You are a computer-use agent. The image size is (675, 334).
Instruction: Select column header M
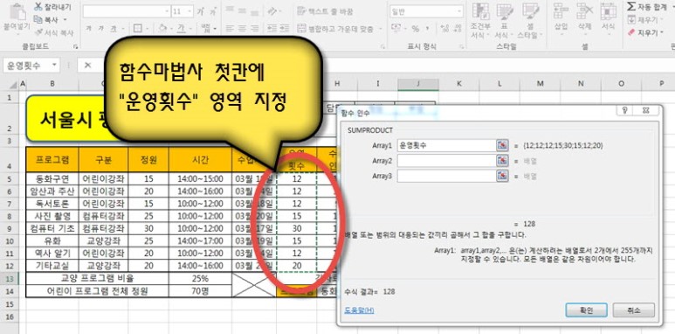pyautogui.click(x=540, y=84)
